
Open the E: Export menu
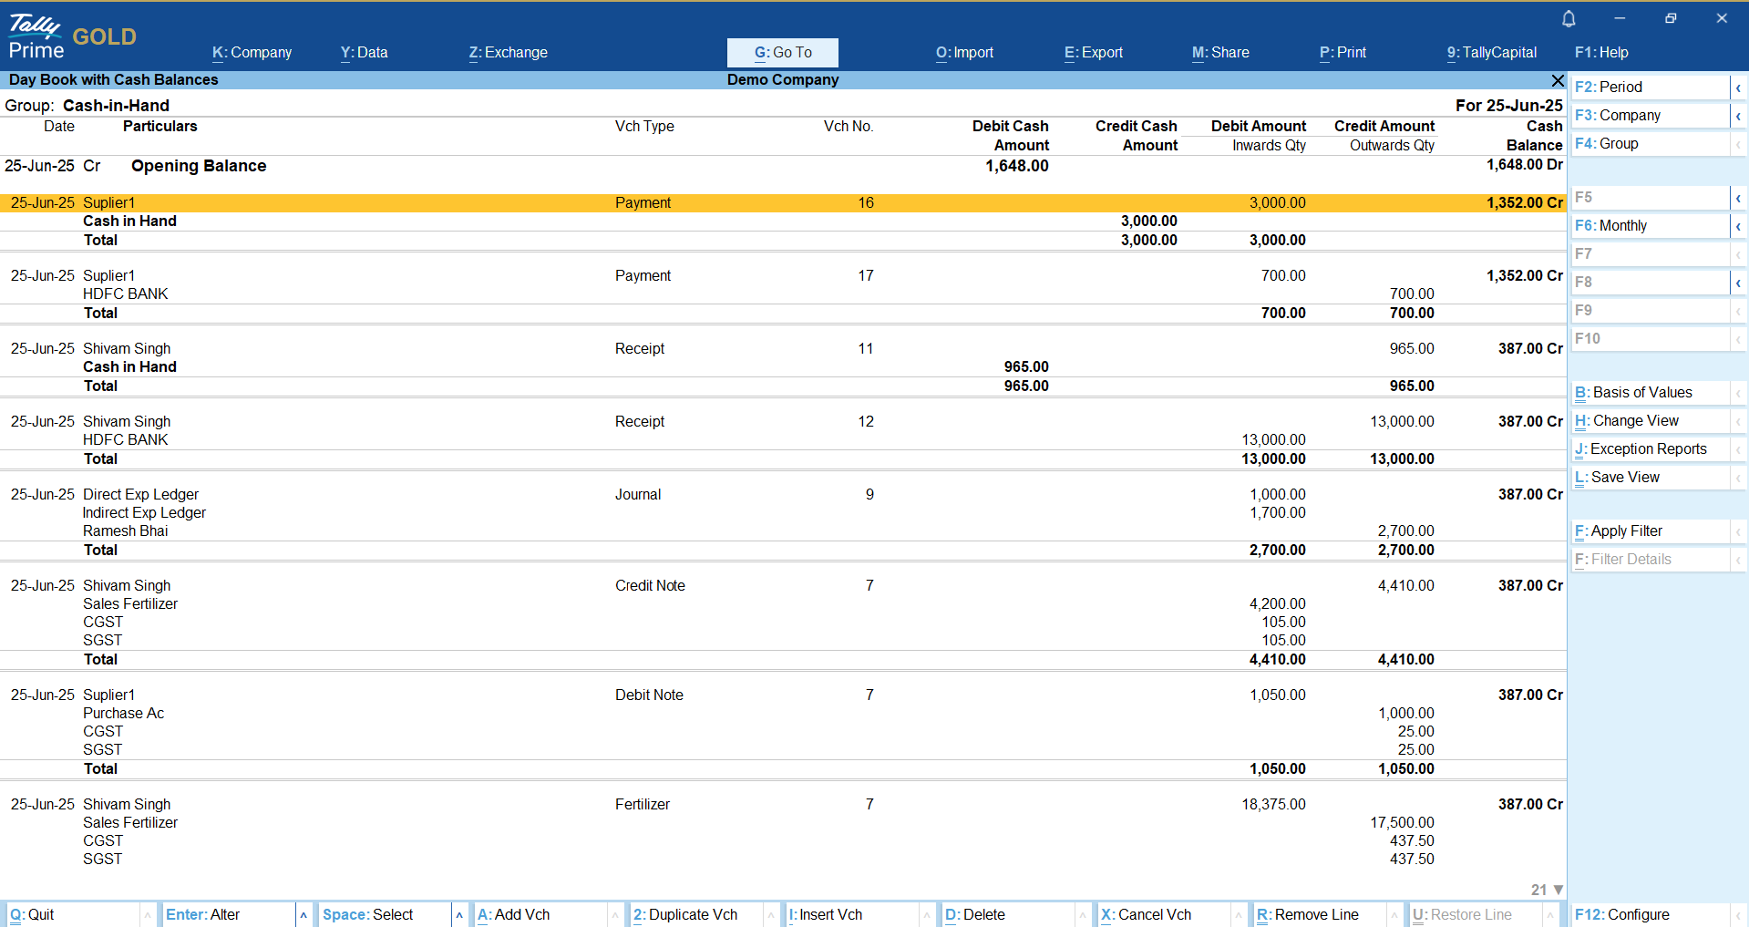coord(1093,53)
